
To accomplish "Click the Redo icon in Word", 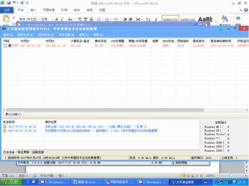I will (x=22, y=3).
